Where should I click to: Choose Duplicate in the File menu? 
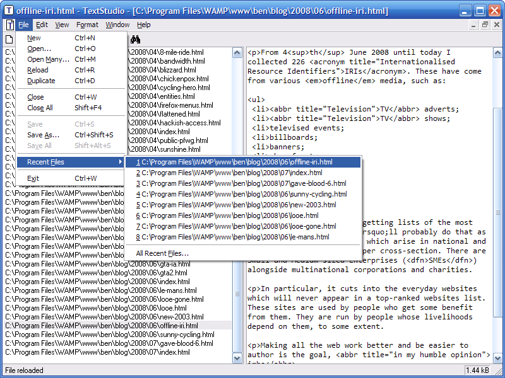(42, 81)
